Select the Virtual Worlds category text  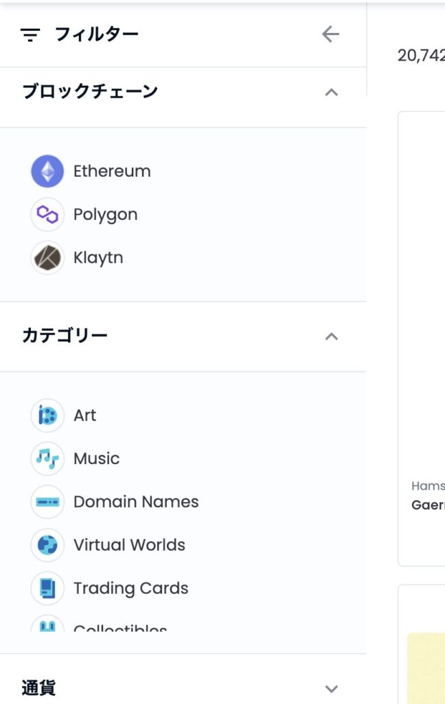(129, 544)
